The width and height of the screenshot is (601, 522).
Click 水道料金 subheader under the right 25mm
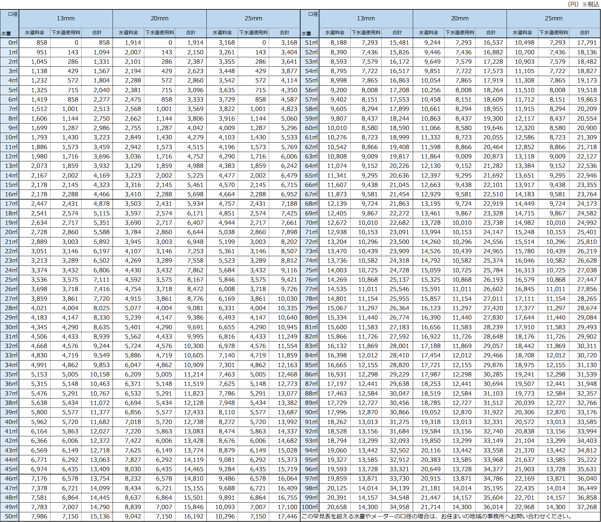(x=522, y=33)
